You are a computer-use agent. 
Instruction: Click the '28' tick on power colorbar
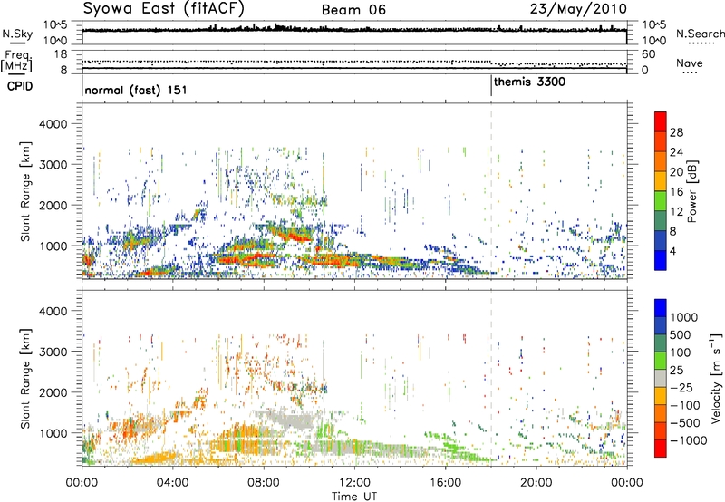[676, 132]
